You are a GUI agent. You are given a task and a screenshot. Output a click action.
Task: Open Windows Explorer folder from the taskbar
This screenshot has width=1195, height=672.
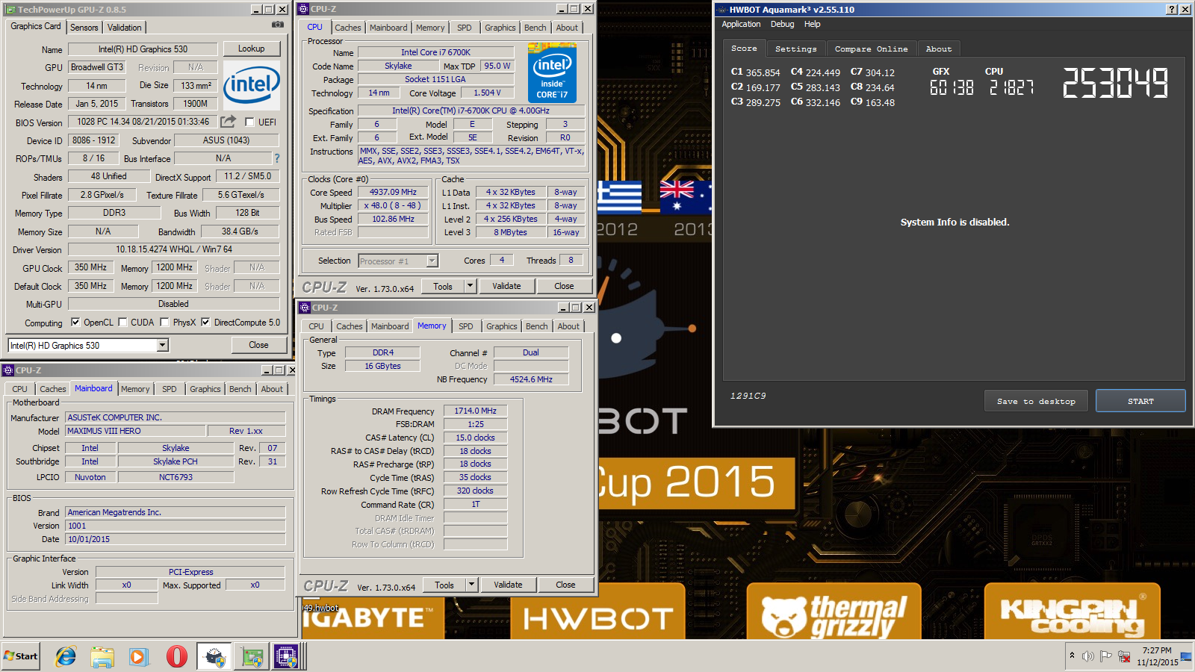(x=102, y=656)
